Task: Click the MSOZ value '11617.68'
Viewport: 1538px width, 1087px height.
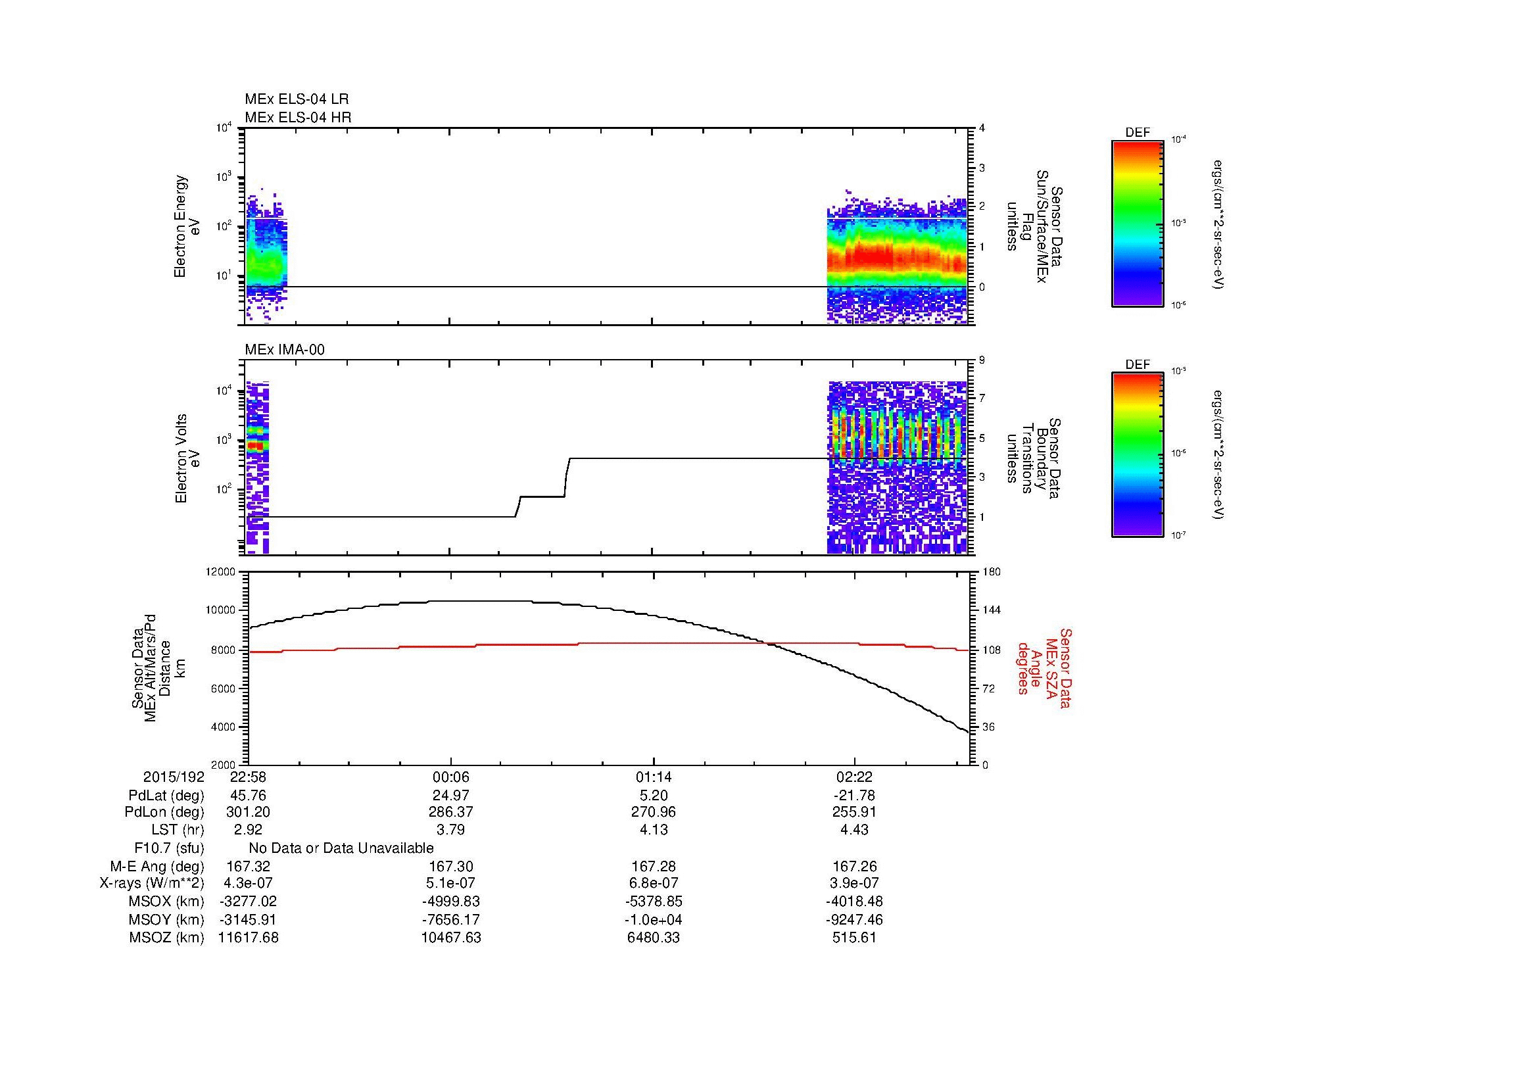Action: point(249,938)
